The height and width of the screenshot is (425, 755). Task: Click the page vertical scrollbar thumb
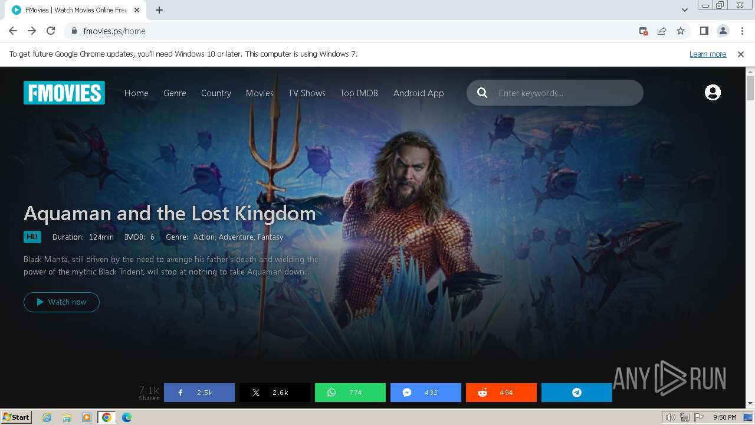pos(750,89)
